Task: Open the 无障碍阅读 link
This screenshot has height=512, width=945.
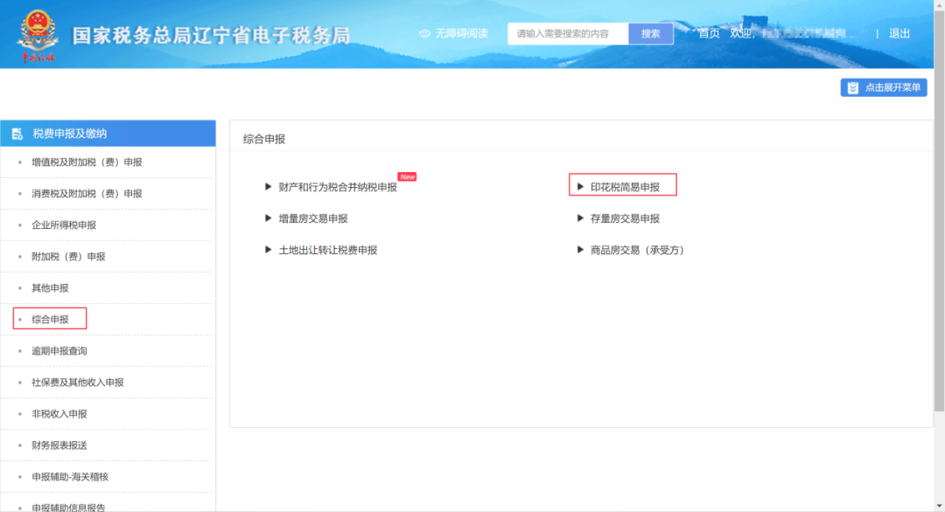Action: tap(462, 34)
